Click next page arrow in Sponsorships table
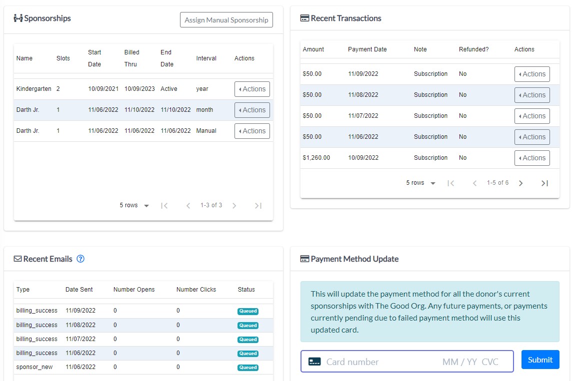 point(234,206)
